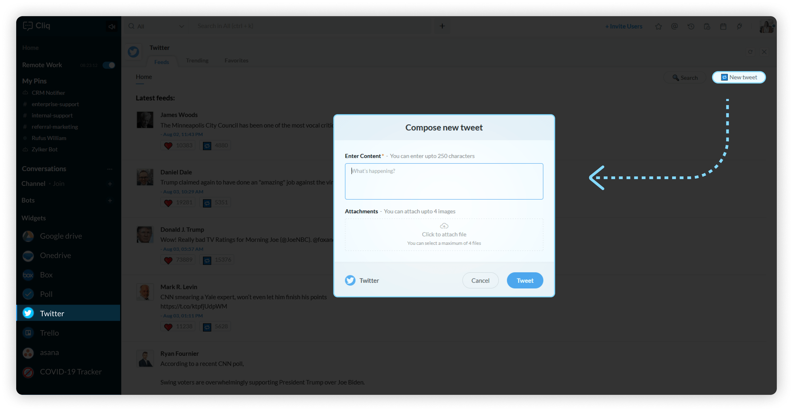This screenshot has height=411, width=793.
Task: Toggle the Remote Work switch
Action: click(x=109, y=65)
